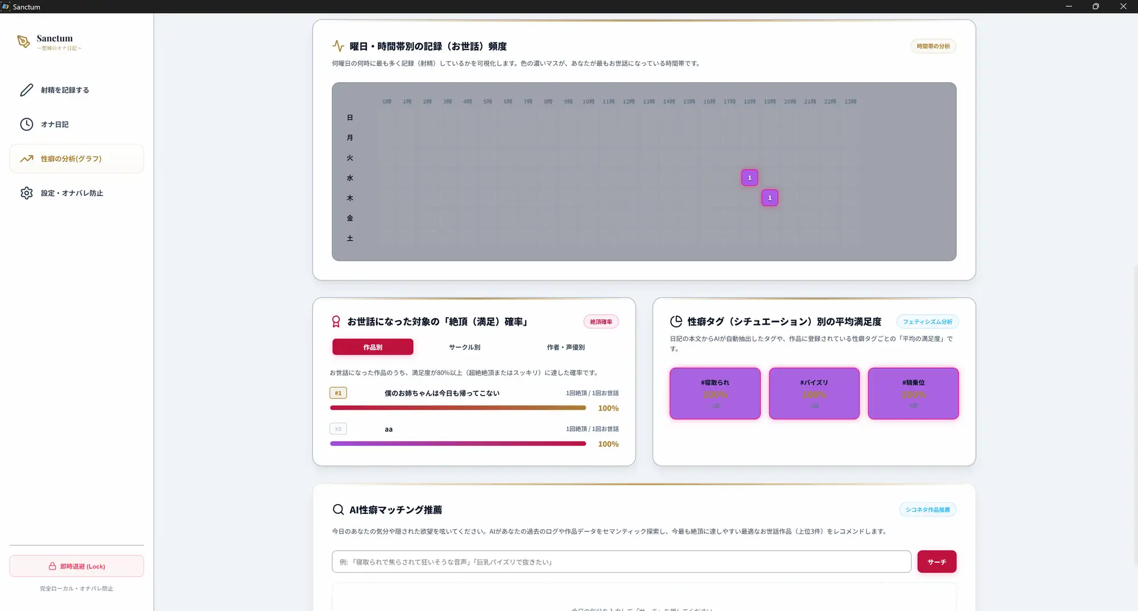Click the progress bar under 僕のお姉ちゃんは今日も帰ってこない
The image size is (1138, 611).
click(458, 408)
